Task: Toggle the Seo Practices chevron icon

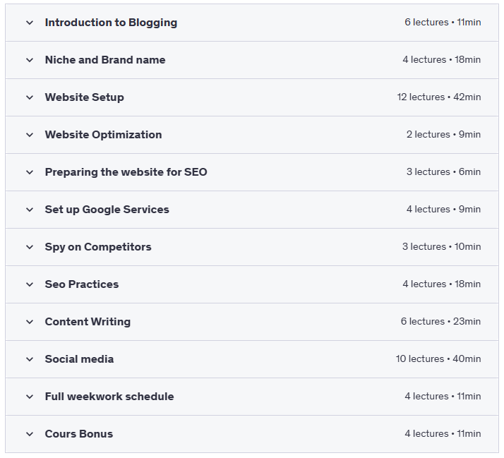Action: tap(30, 284)
